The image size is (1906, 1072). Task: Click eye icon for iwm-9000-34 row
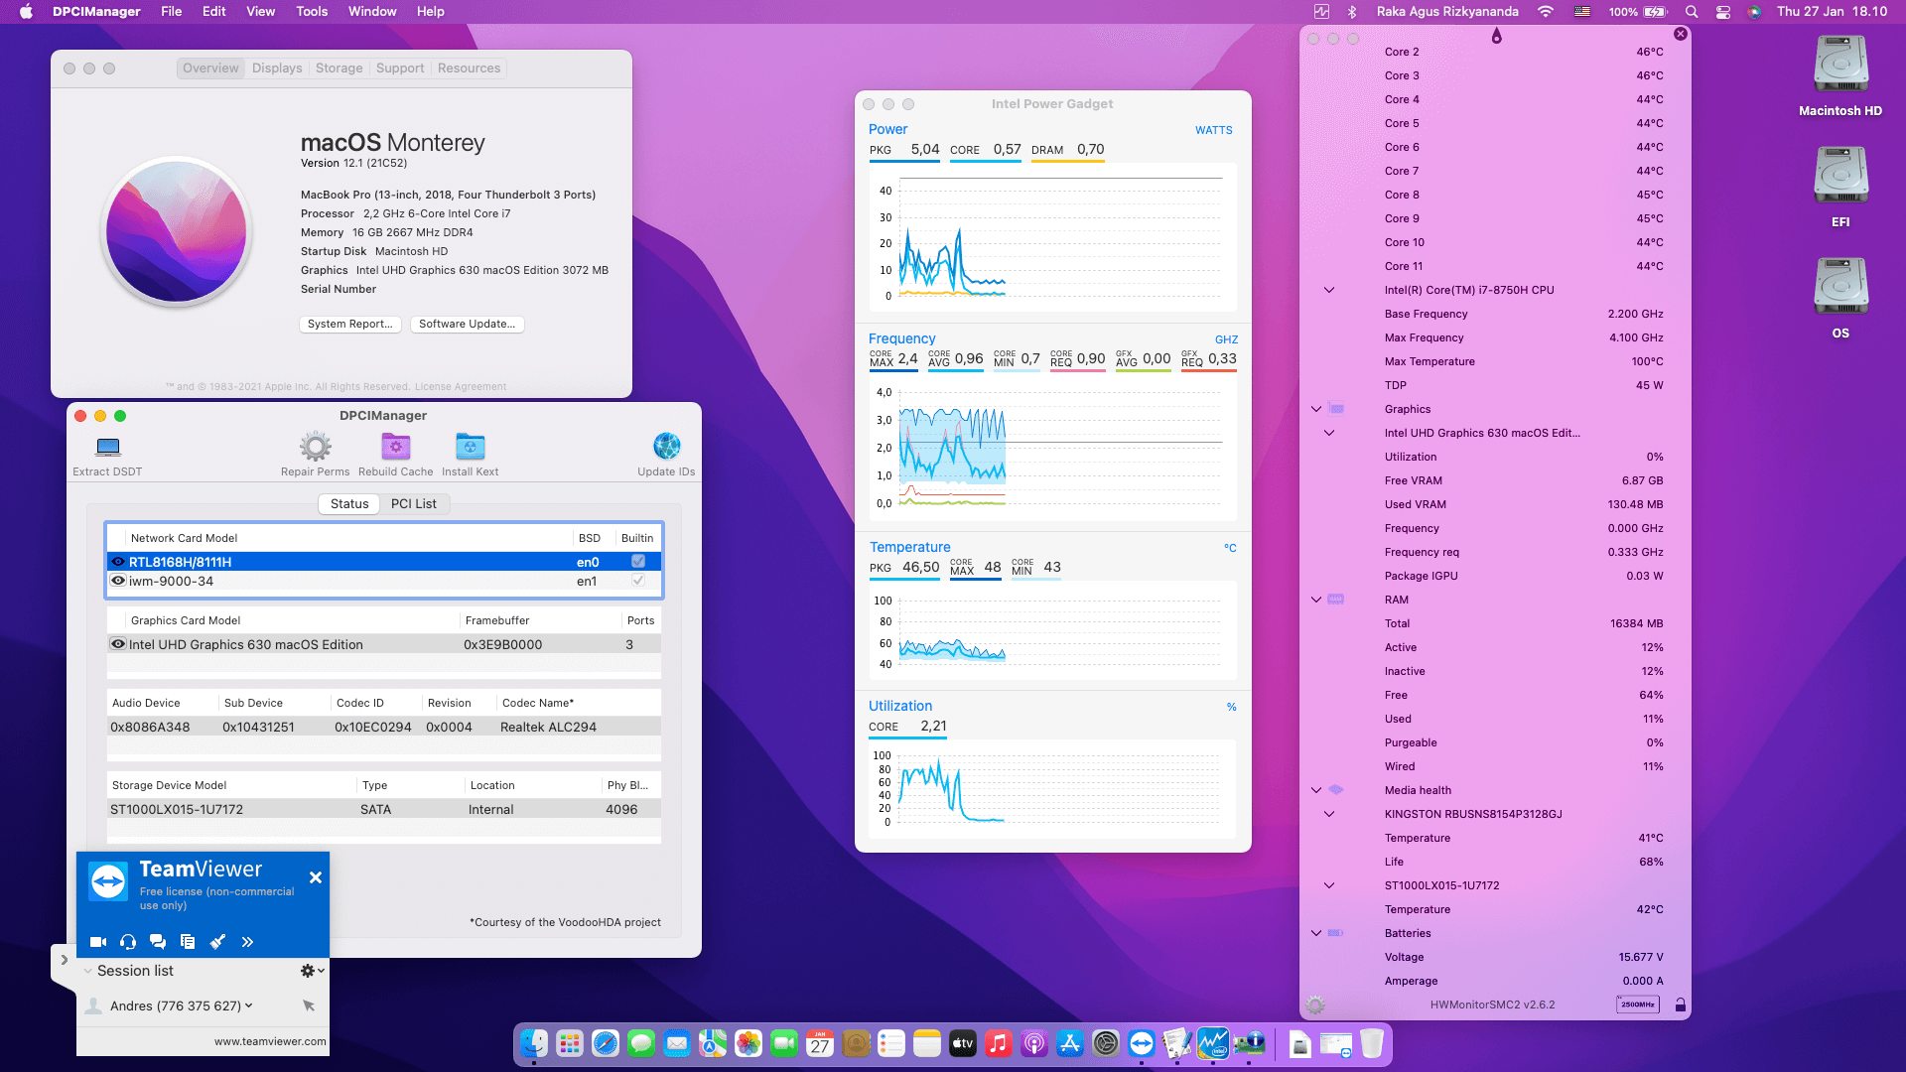pos(118,581)
